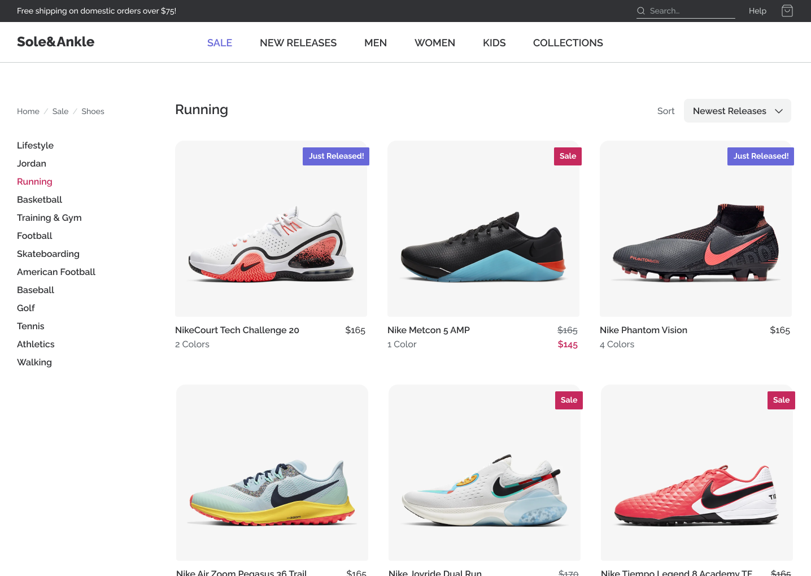Click '1 Color' under Nike Metcon 5 AMP
Viewport: 811px width, 576px height.
point(402,344)
